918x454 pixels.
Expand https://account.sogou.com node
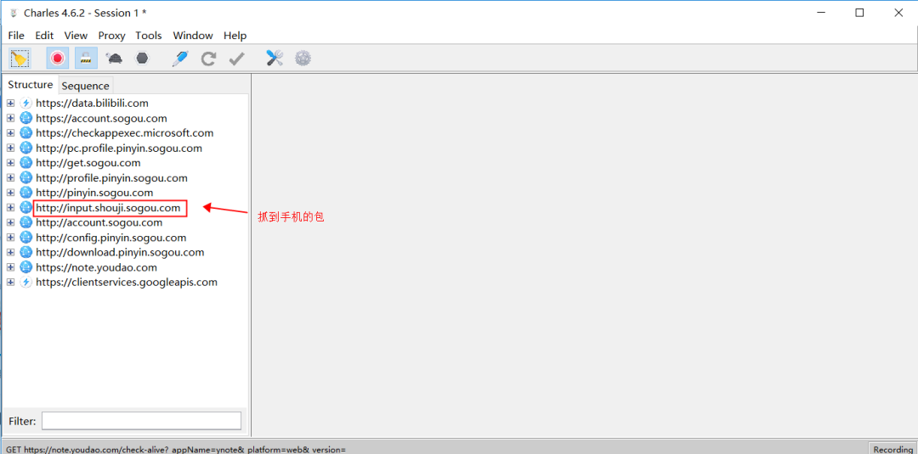[x=10, y=118]
